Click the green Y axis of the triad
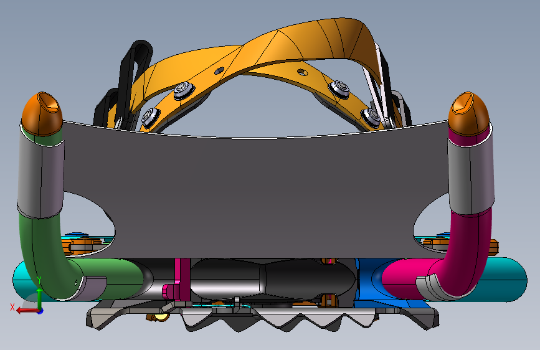 39,298
